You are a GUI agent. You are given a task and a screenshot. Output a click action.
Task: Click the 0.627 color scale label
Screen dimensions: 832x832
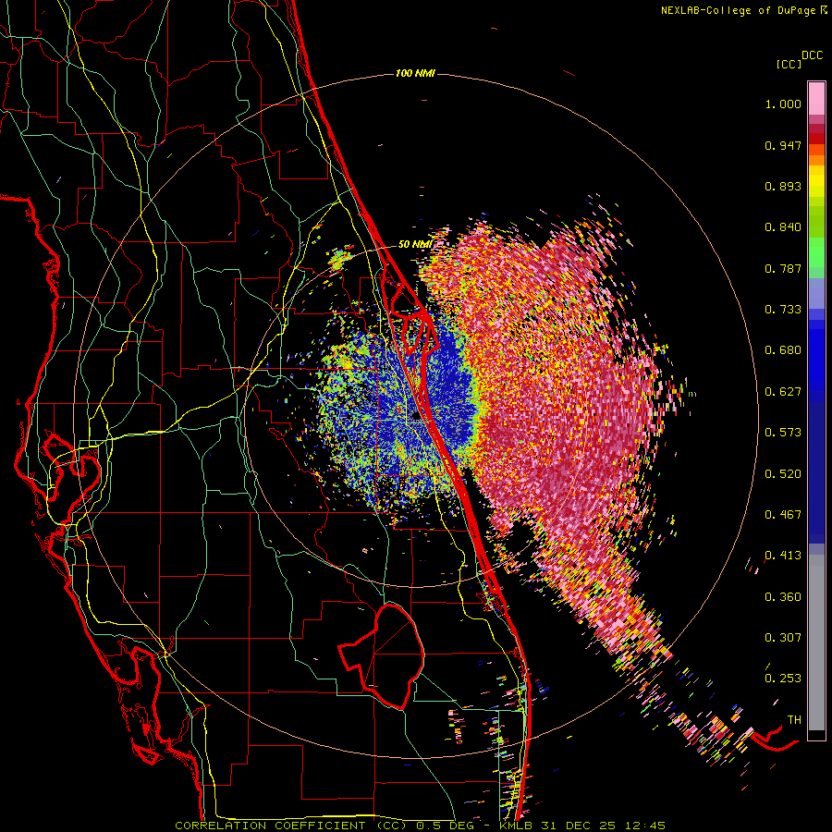(x=783, y=392)
